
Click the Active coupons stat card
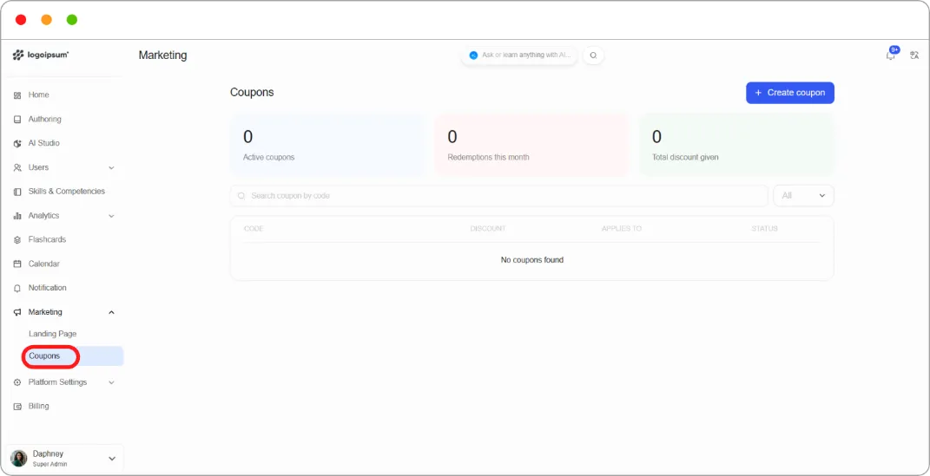(327, 145)
